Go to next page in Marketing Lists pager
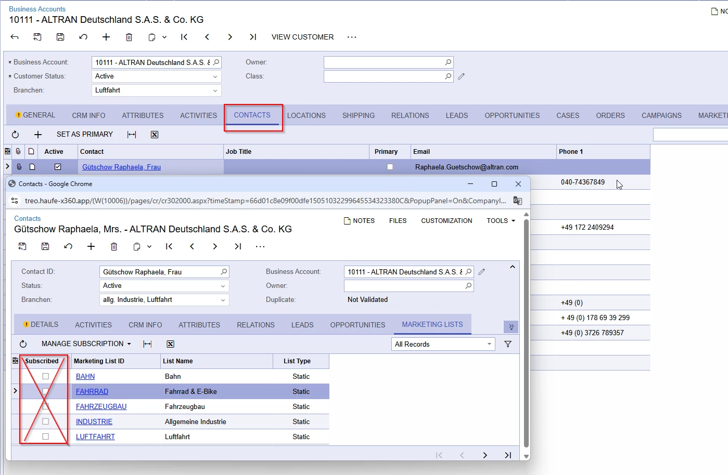The image size is (728, 475). pos(485,455)
